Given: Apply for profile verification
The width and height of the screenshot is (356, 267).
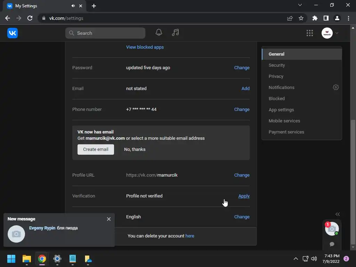Looking at the screenshot, I should click(244, 196).
